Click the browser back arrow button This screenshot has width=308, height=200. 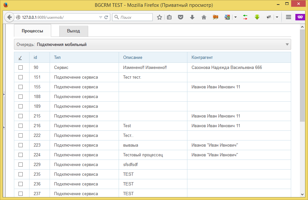pyautogui.click(x=9, y=17)
